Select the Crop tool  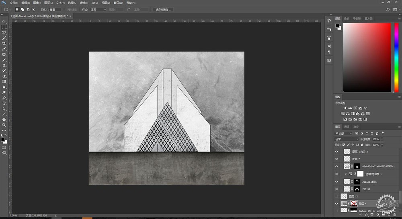pyautogui.click(x=4, y=43)
